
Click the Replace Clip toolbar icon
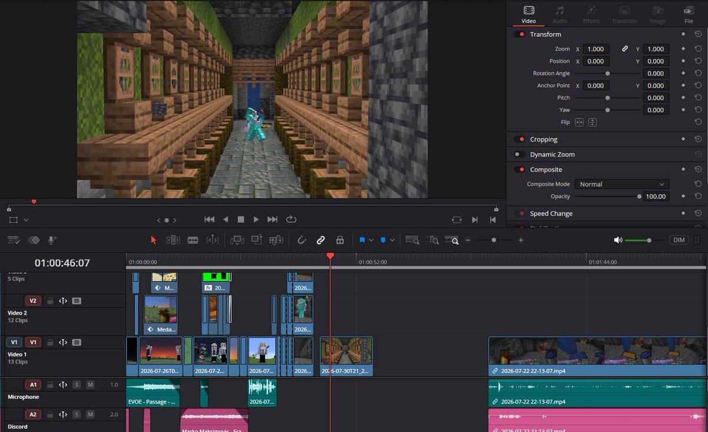(276, 240)
